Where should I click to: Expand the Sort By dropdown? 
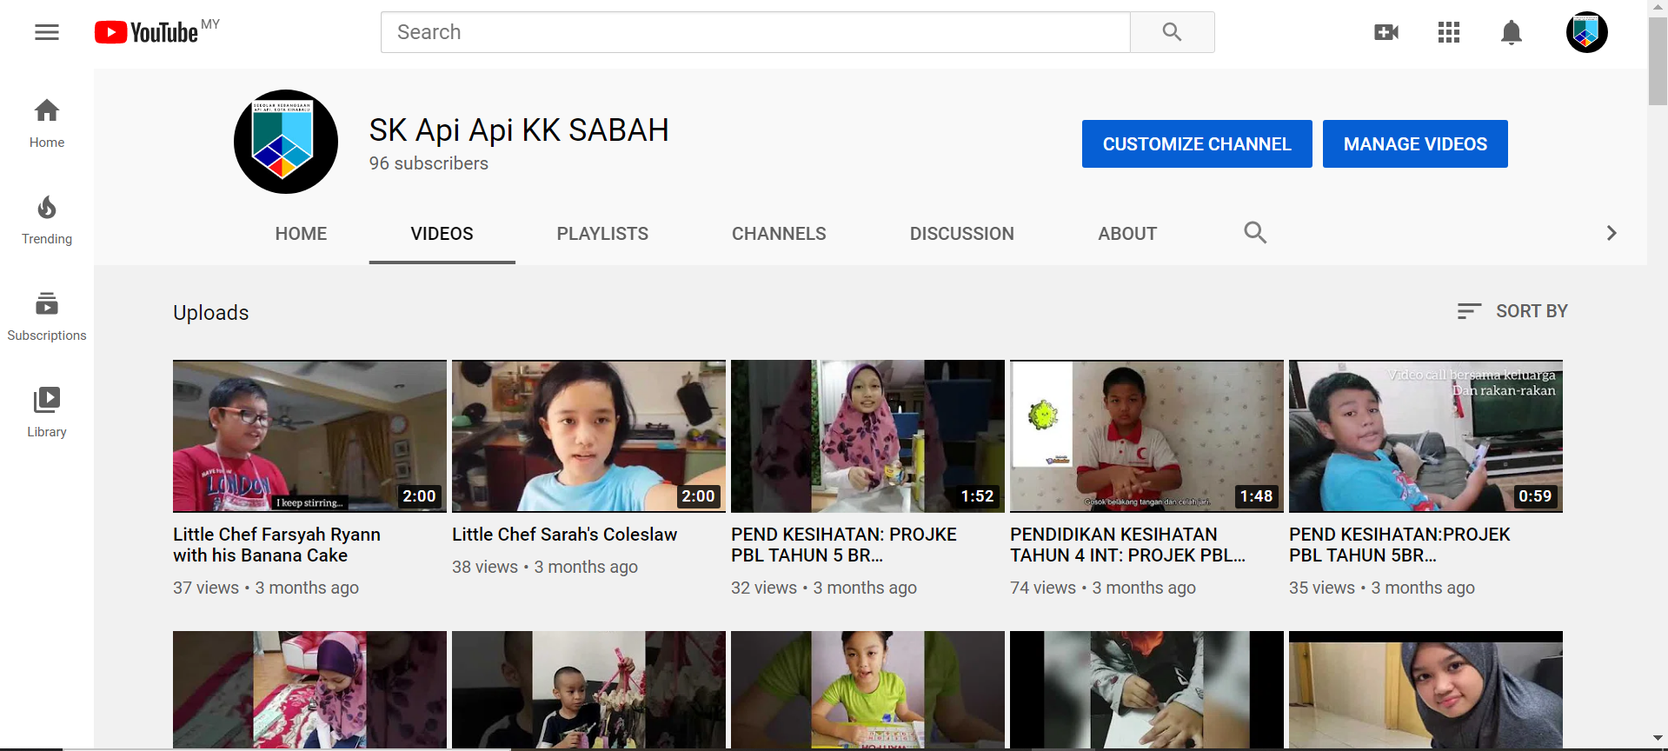click(x=1512, y=311)
